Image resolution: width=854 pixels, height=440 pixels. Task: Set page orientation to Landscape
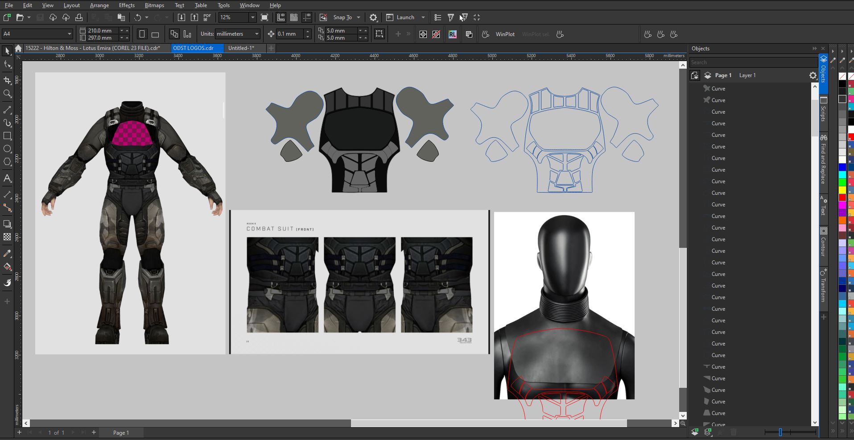pyautogui.click(x=155, y=34)
